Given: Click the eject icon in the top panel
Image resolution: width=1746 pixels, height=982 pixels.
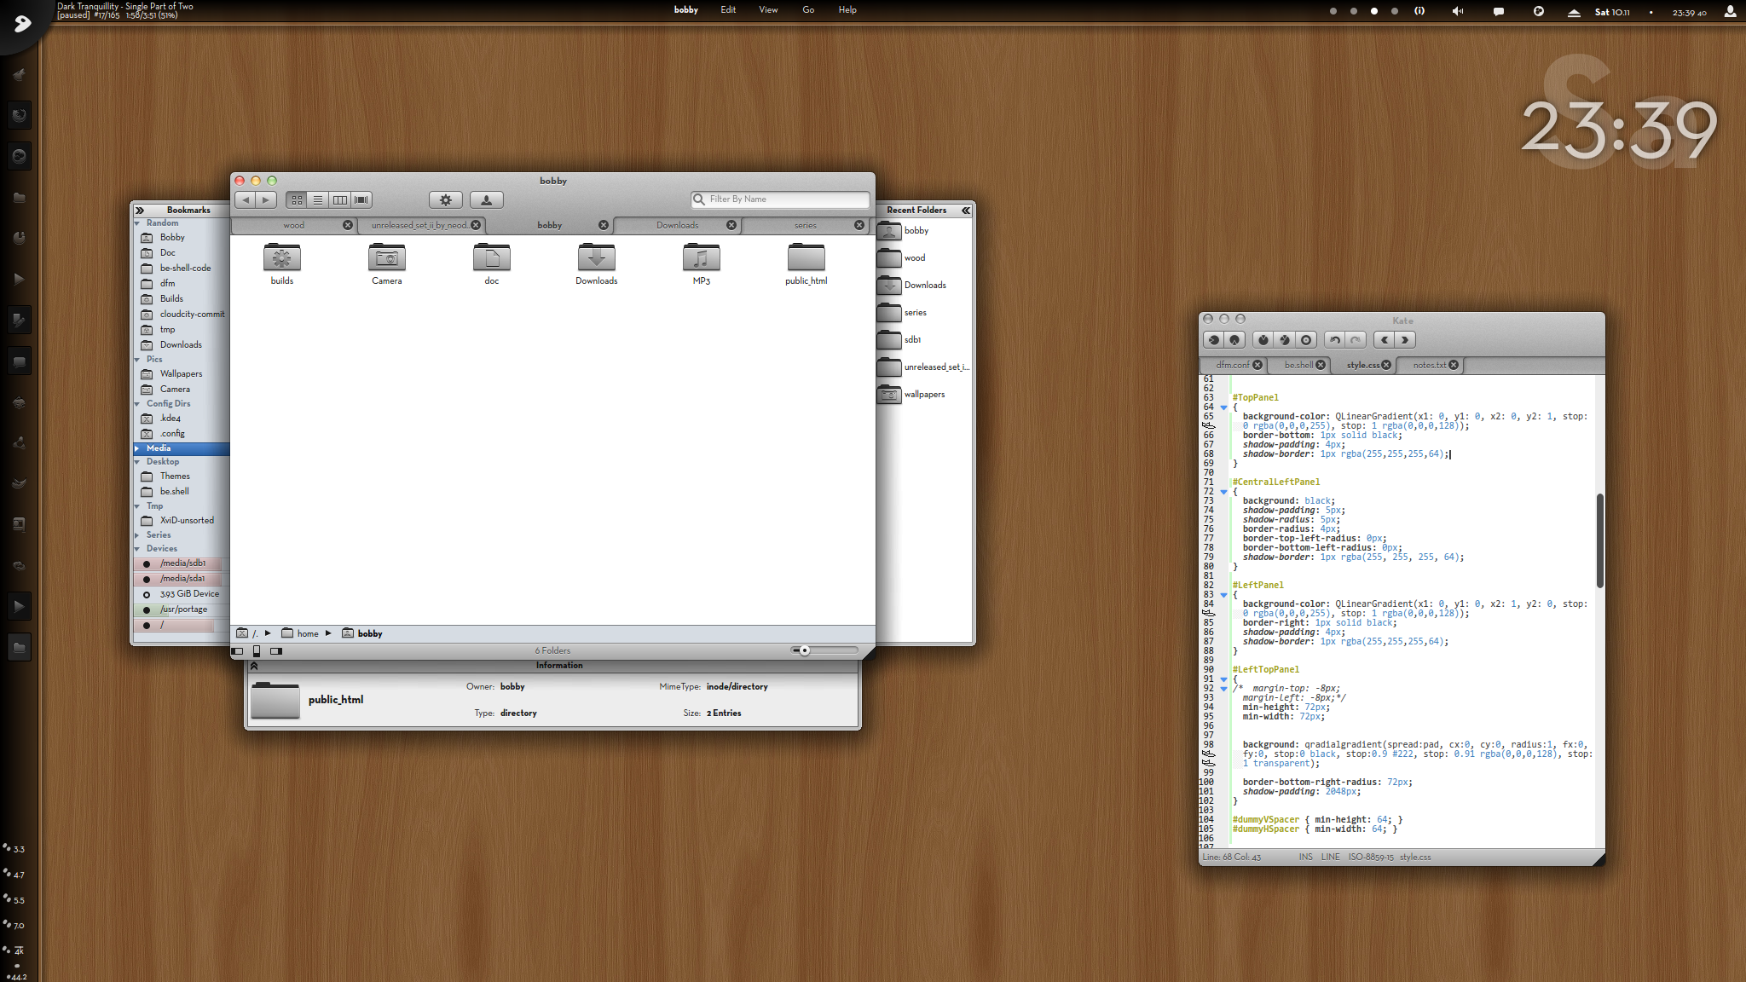Looking at the screenshot, I should 1574,12.
